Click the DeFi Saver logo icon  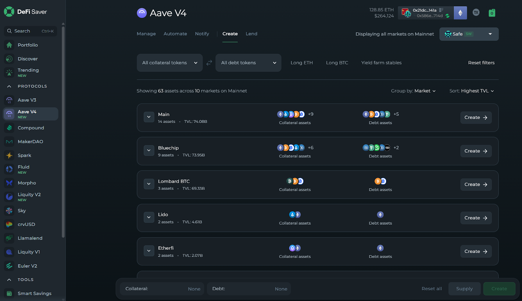pos(9,12)
